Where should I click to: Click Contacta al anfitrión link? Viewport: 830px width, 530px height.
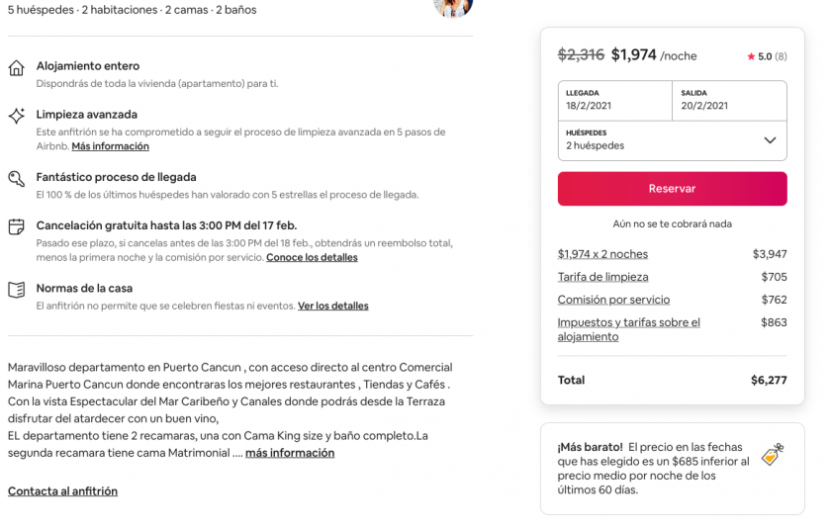(62, 491)
